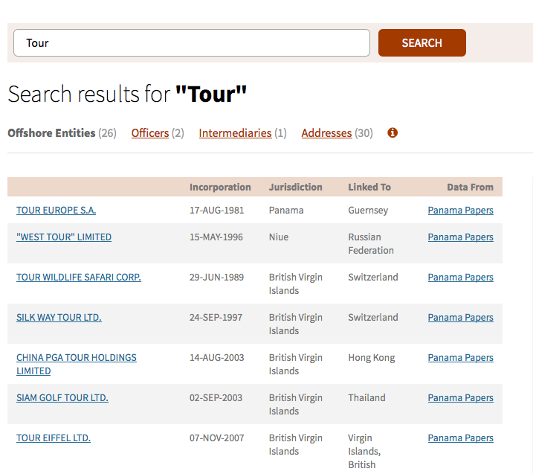Viewport: 533px width, 474px height.
Task: Click the info icon beside Addresses
Action: coord(393,132)
